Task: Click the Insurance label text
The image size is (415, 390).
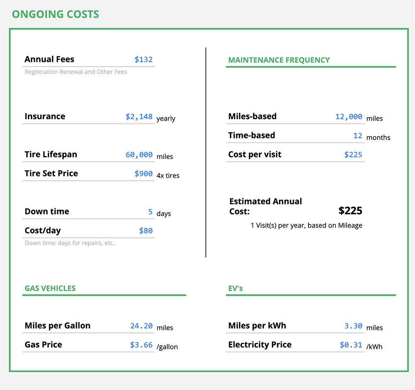Action: click(x=44, y=116)
